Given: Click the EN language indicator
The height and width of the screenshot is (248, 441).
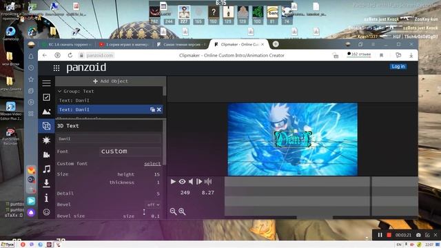Looking at the screenshot, I should (x=398, y=245).
